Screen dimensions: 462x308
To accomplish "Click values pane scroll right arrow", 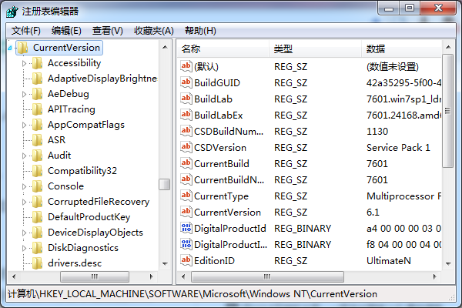I will pos(435,276).
